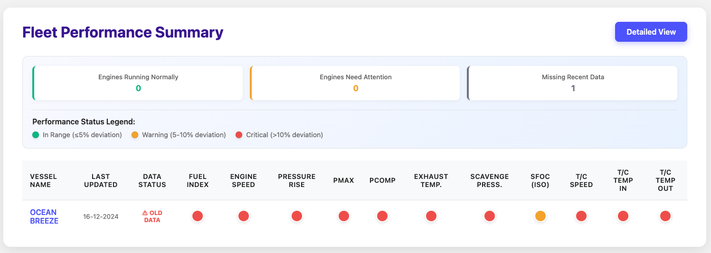Image resolution: width=711 pixels, height=253 pixels.
Task: Click the T/C Speed column header
Action: [x=581, y=180]
